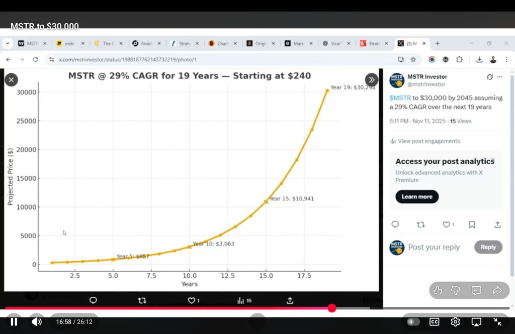The width and height of the screenshot is (515, 334).
Task: Like the video with thumbs up
Action: (438, 290)
